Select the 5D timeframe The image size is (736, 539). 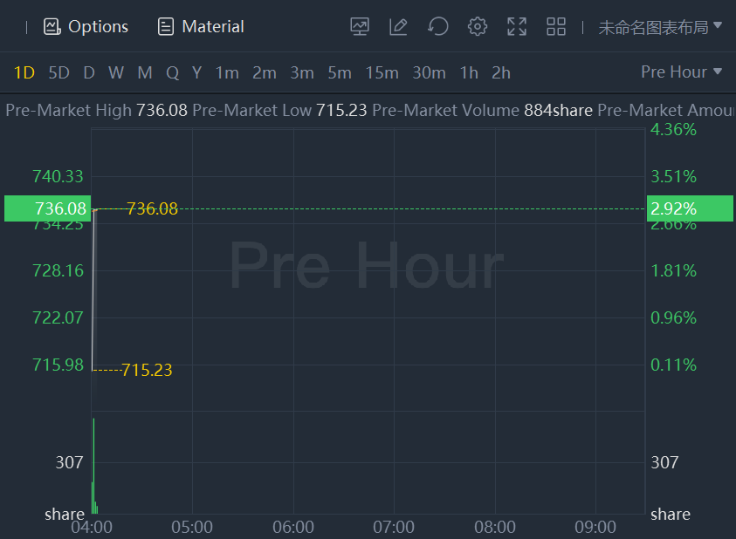coord(58,72)
